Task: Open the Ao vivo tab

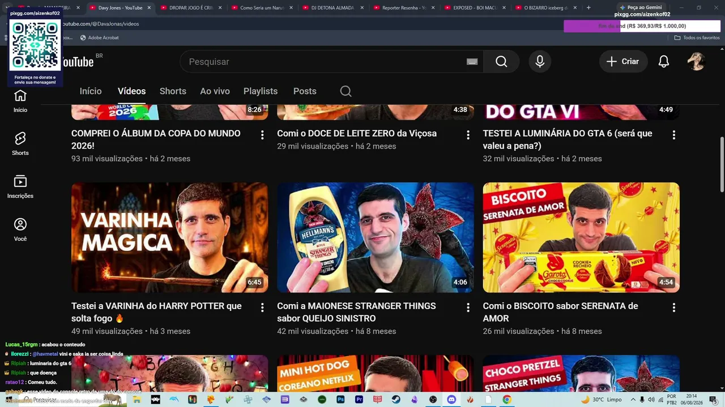Action: point(215,91)
